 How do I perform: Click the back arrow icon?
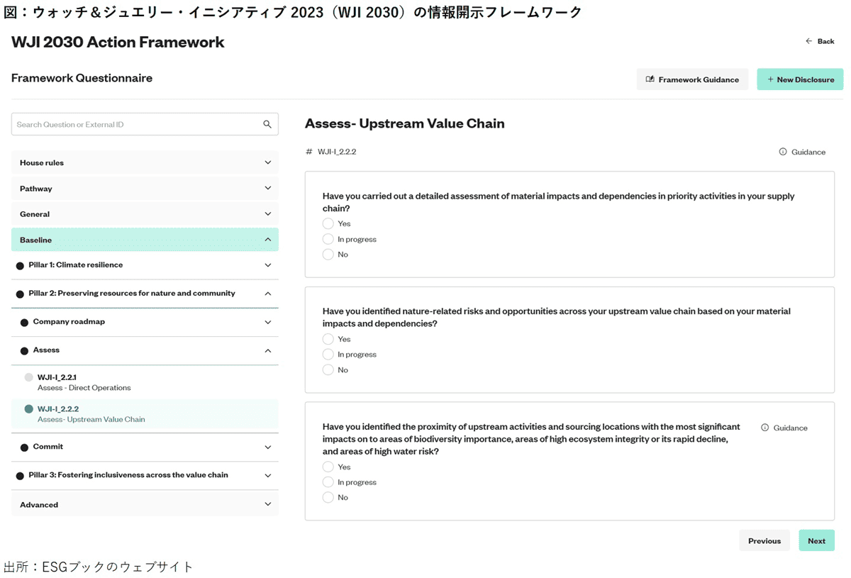(x=808, y=41)
